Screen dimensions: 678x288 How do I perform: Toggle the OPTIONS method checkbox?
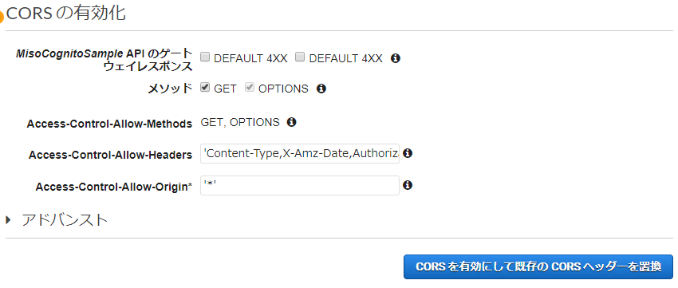[250, 87]
